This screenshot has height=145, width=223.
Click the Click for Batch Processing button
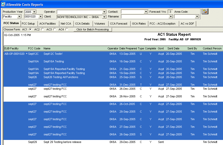92,30
